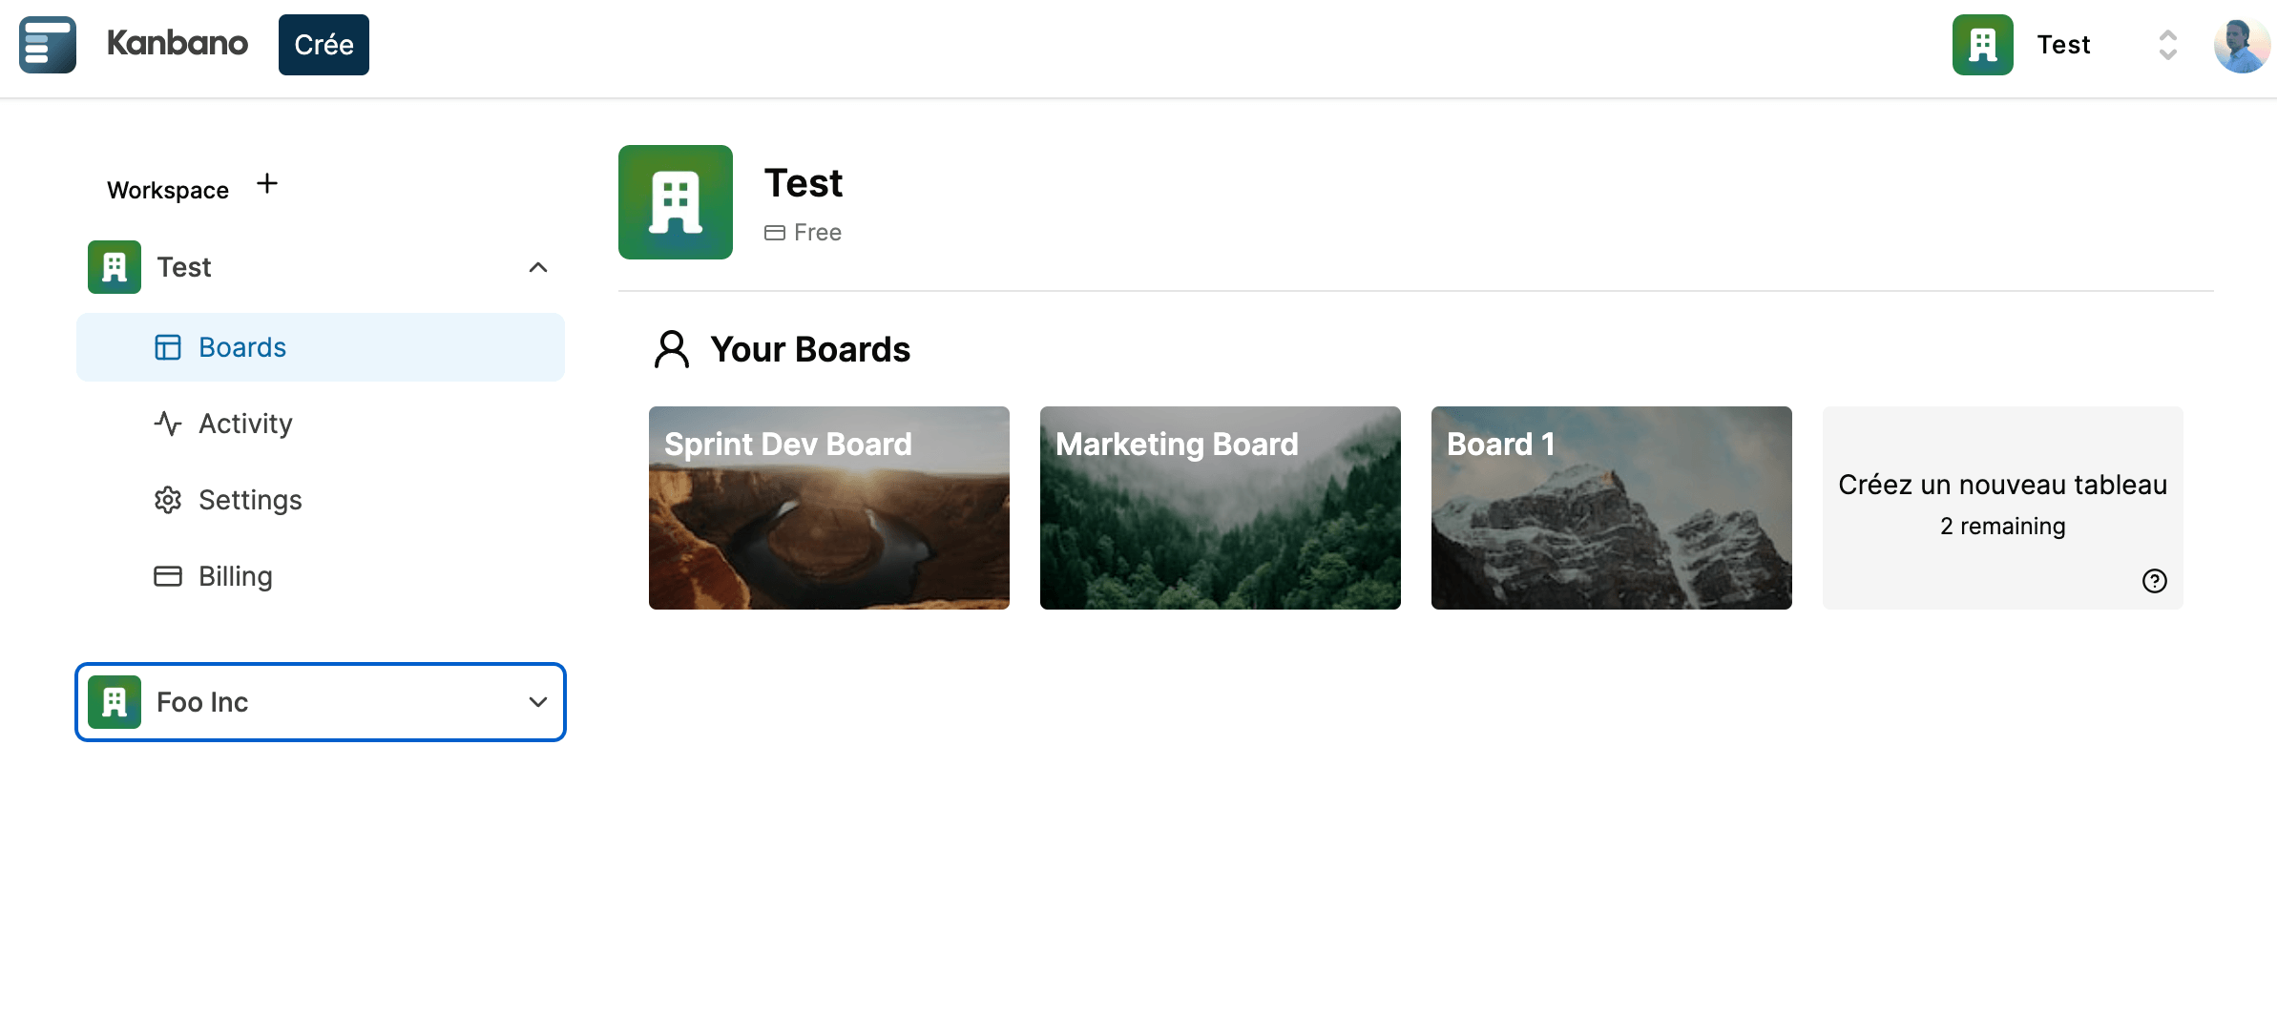Viewport: 2277px width, 1015px height.
Task: Open the user profile avatar
Action: pyautogui.click(x=2241, y=45)
